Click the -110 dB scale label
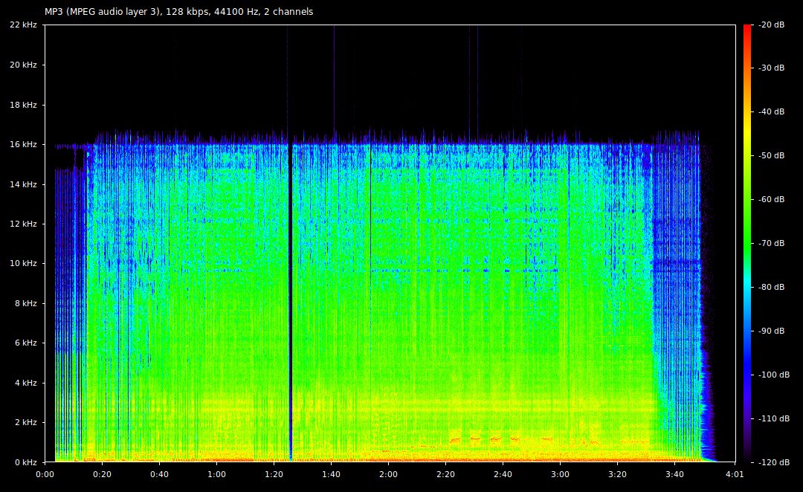This screenshot has width=803, height=492. [773, 418]
